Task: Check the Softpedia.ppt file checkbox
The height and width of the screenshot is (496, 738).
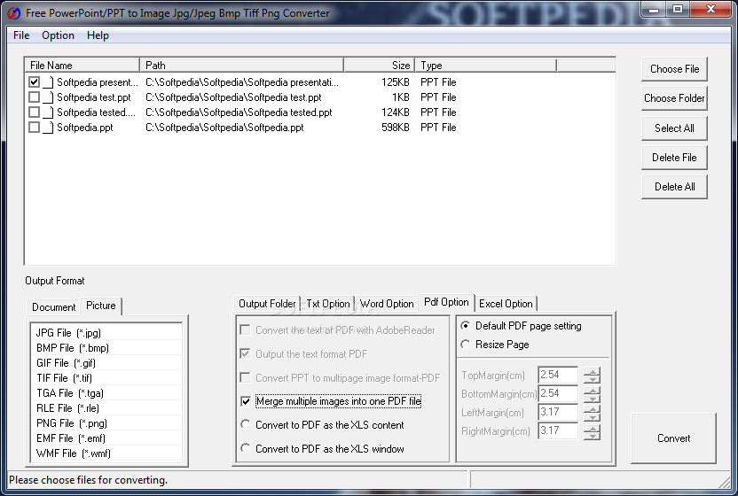Action: point(34,128)
